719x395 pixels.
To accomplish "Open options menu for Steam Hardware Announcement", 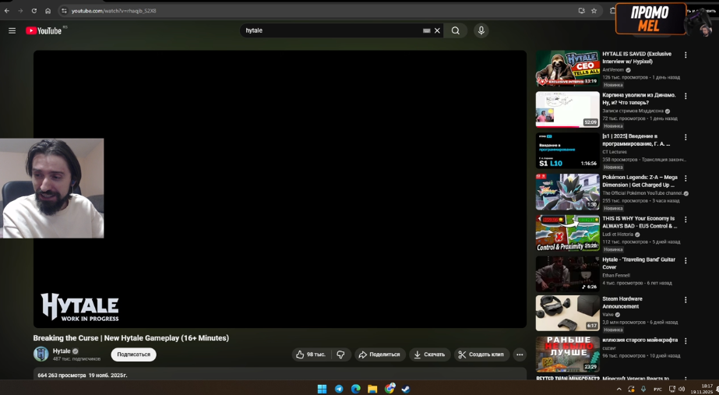I will 686,300.
